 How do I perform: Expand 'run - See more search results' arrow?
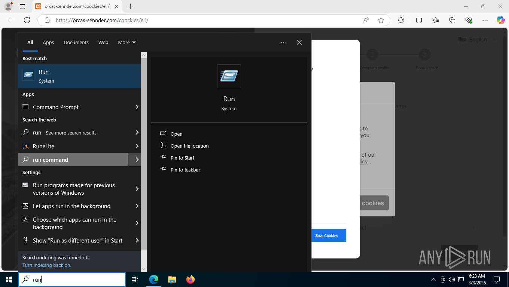pyautogui.click(x=137, y=132)
